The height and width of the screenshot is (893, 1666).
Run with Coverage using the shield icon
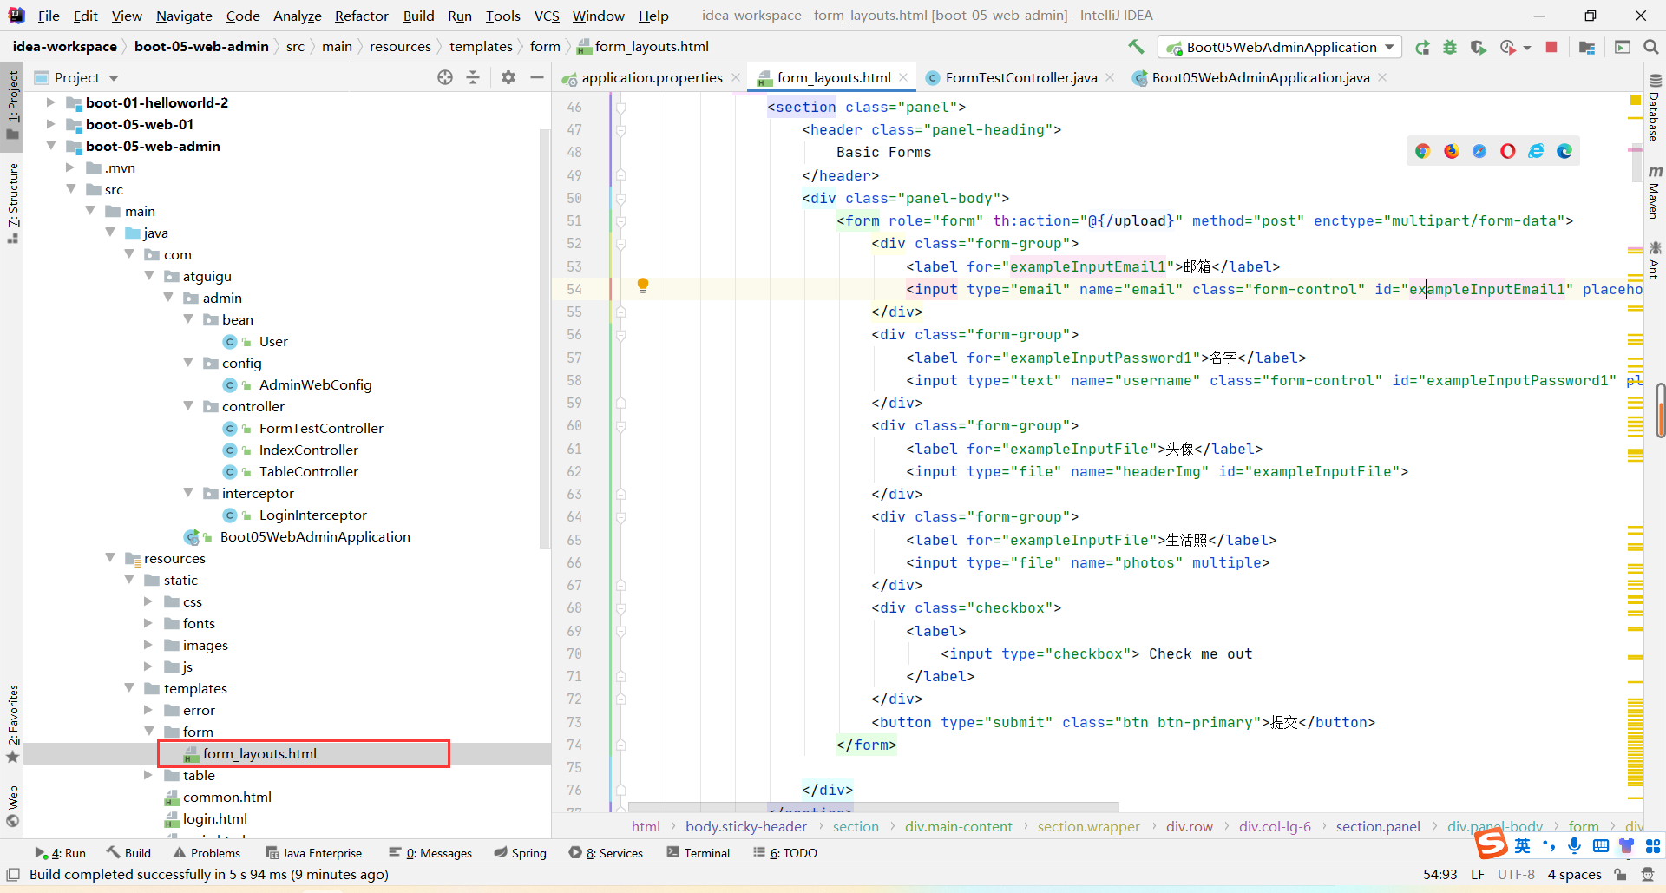1479,47
